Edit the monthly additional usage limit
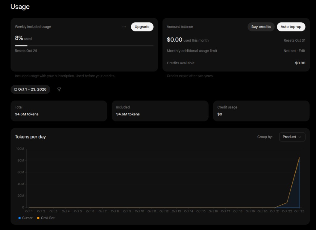Viewport: 316px width, 230px height. pos(302,51)
